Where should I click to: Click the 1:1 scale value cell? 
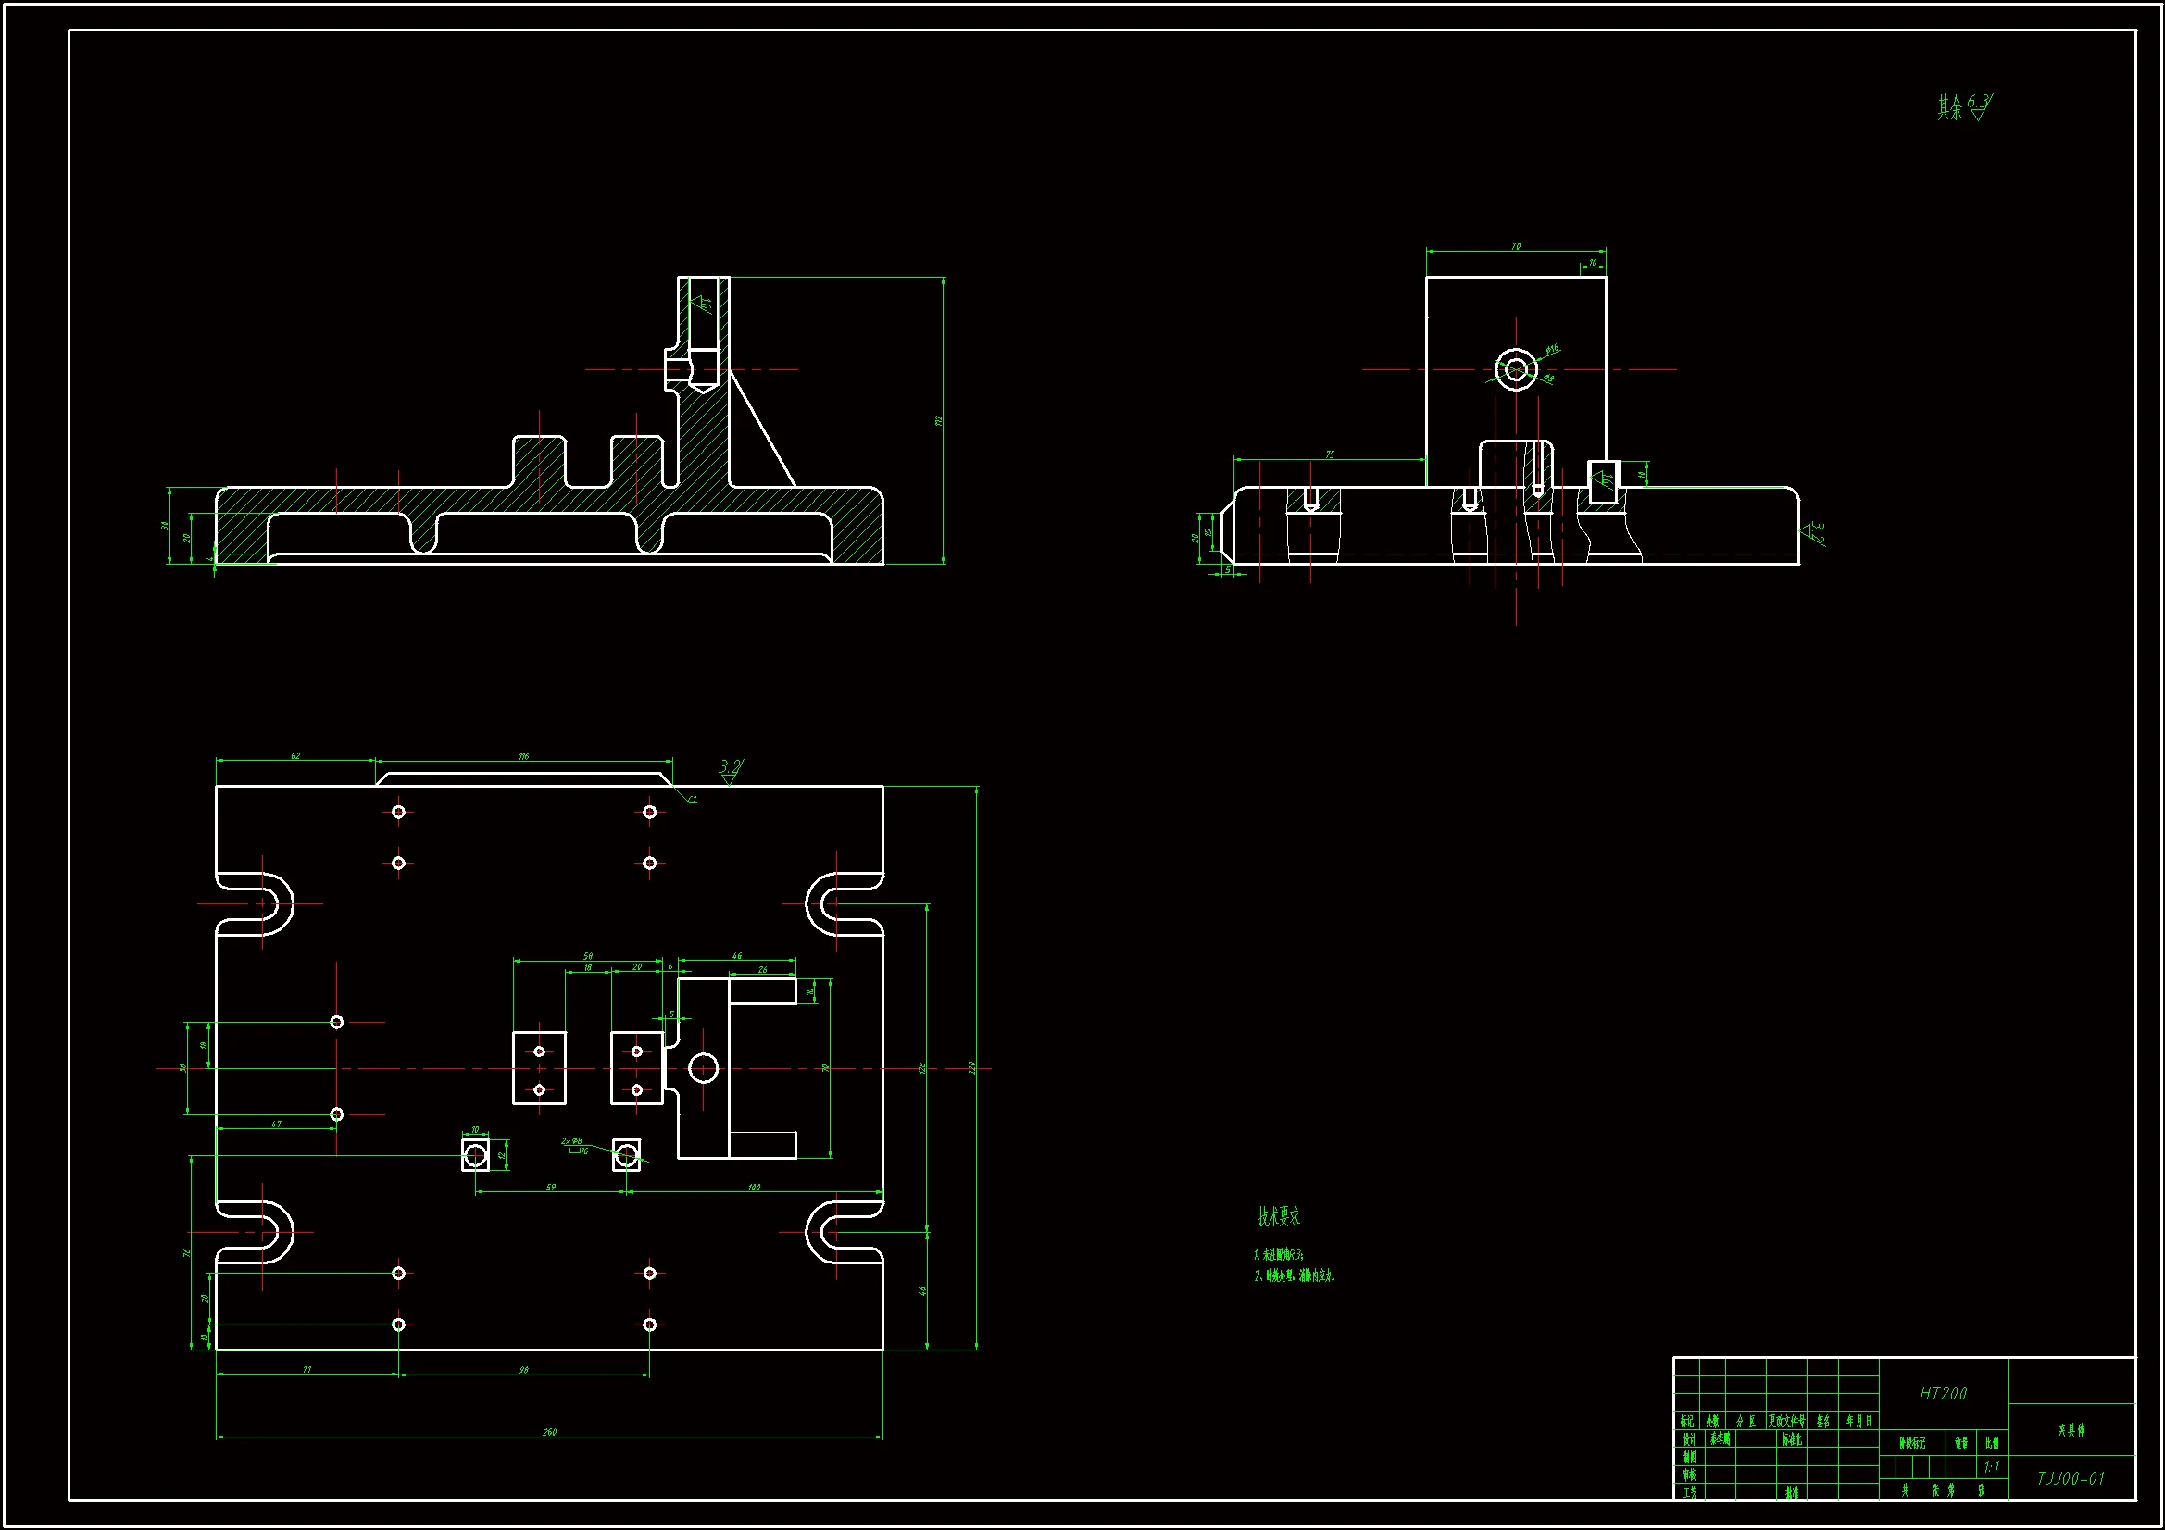pos(1992,1467)
